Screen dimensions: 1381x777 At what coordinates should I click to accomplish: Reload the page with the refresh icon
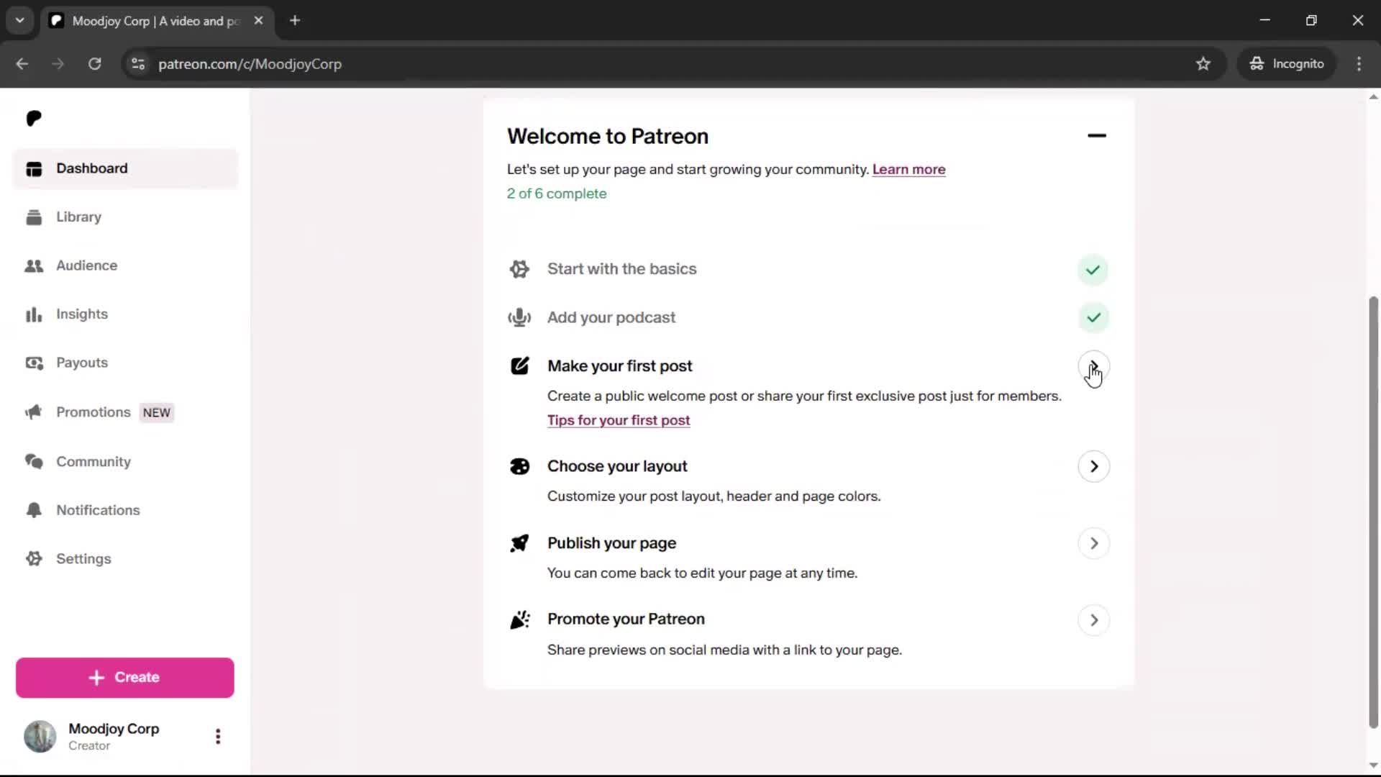click(95, 64)
